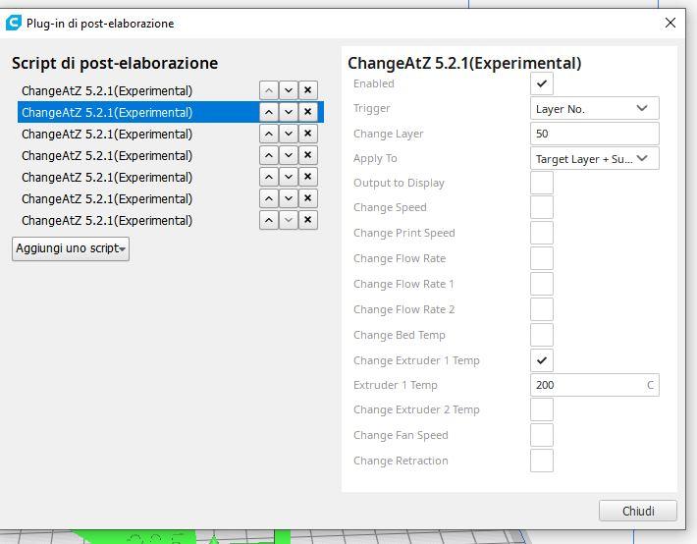Move the fourth ChangeAtZ script down

point(289,155)
